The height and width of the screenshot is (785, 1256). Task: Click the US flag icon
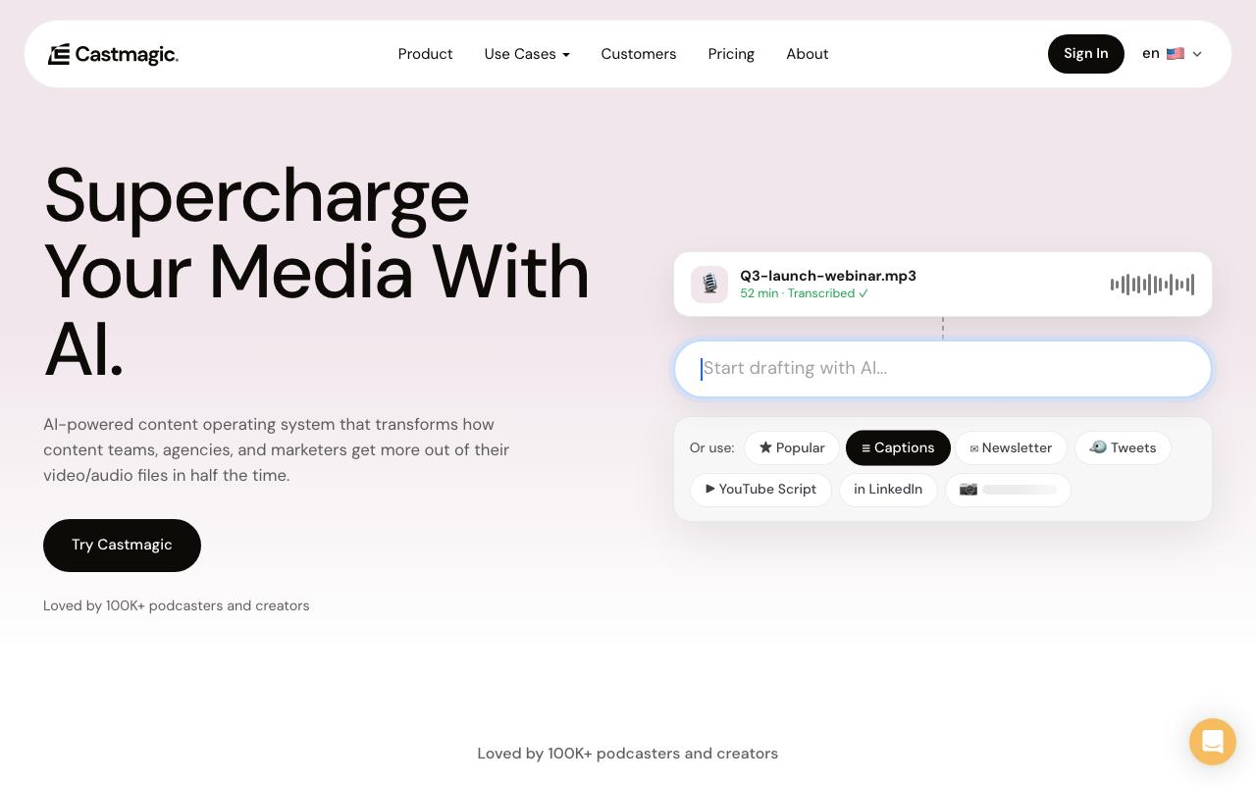point(1175,54)
